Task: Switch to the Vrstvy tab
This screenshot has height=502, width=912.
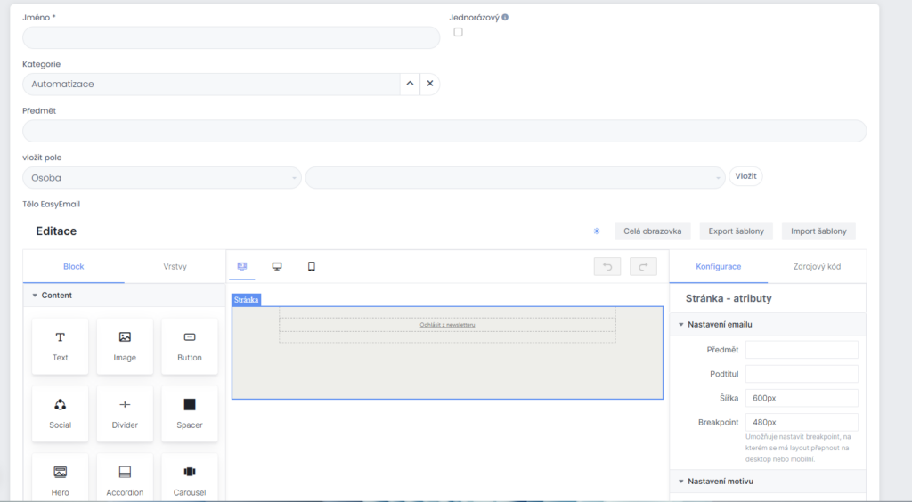Action: pyautogui.click(x=175, y=266)
